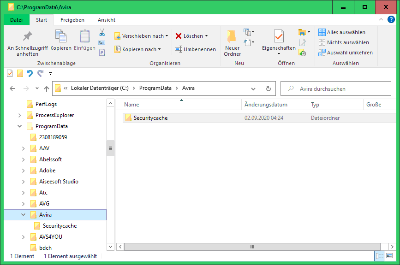Open the Neues Element dropdown icon

coord(249,32)
